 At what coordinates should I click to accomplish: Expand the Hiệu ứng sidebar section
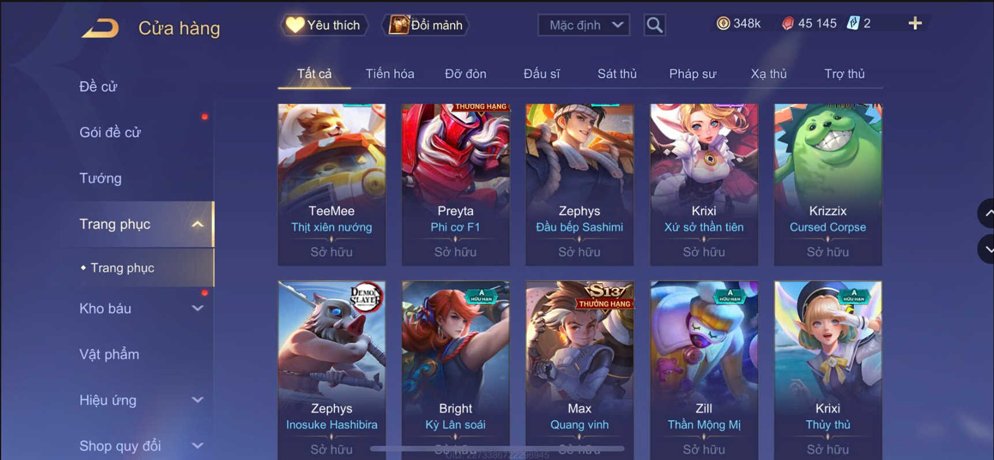(x=197, y=400)
